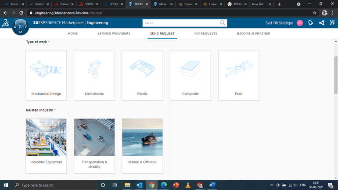This screenshot has width=338, height=190.
Task: Click the taskbar Type here to search box
Action: click(x=54, y=185)
